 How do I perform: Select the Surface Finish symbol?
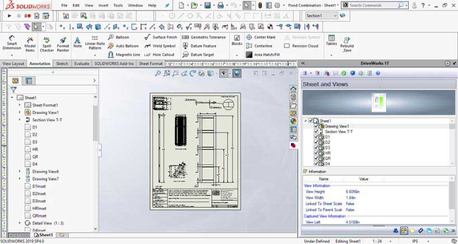(x=160, y=37)
